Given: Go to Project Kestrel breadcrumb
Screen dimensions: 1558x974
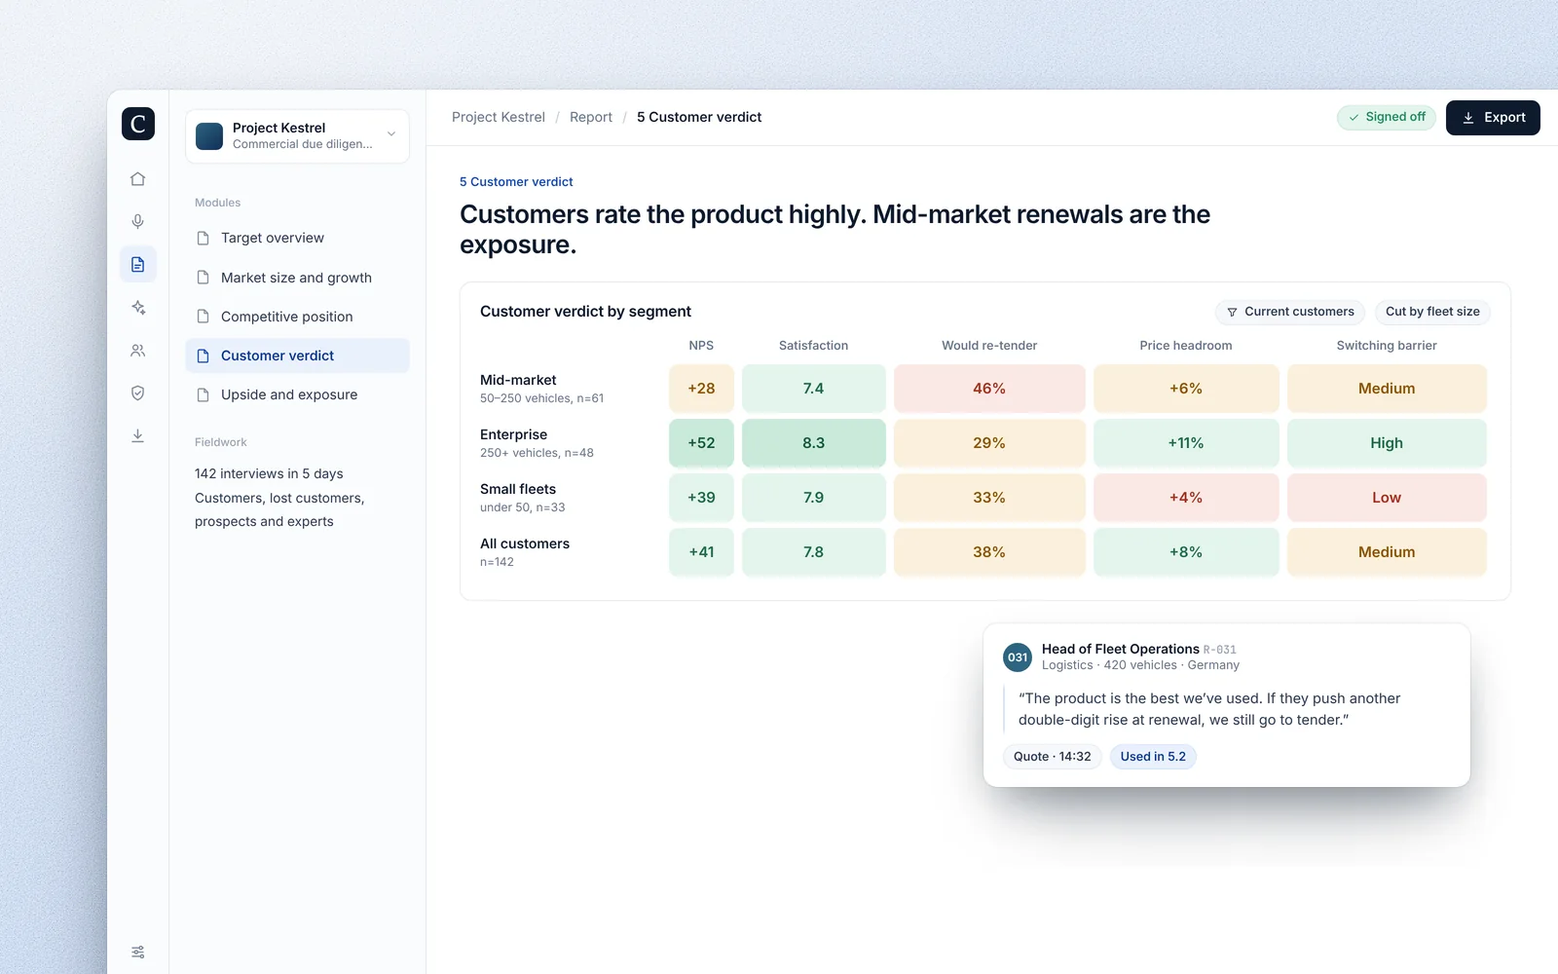Looking at the screenshot, I should click(499, 117).
